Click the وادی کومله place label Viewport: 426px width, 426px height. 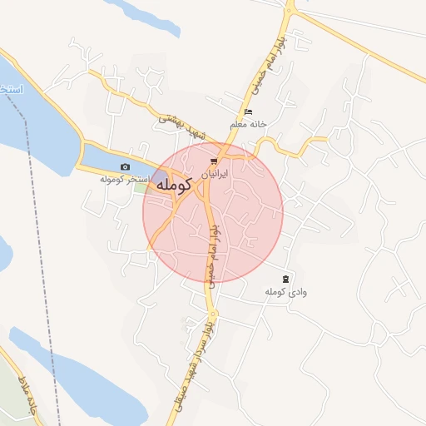click(x=286, y=292)
